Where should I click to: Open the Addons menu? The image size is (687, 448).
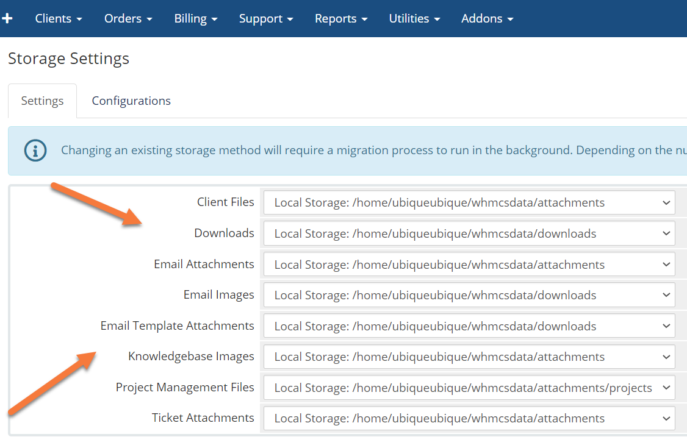pos(487,18)
